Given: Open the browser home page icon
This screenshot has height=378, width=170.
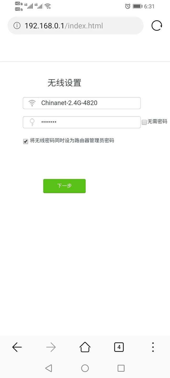Looking at the screenshot, I should (x=85, y=347).
